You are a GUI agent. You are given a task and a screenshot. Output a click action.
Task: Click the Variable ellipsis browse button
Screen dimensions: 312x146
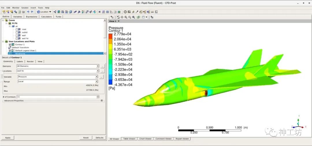[x=101, y=77]
